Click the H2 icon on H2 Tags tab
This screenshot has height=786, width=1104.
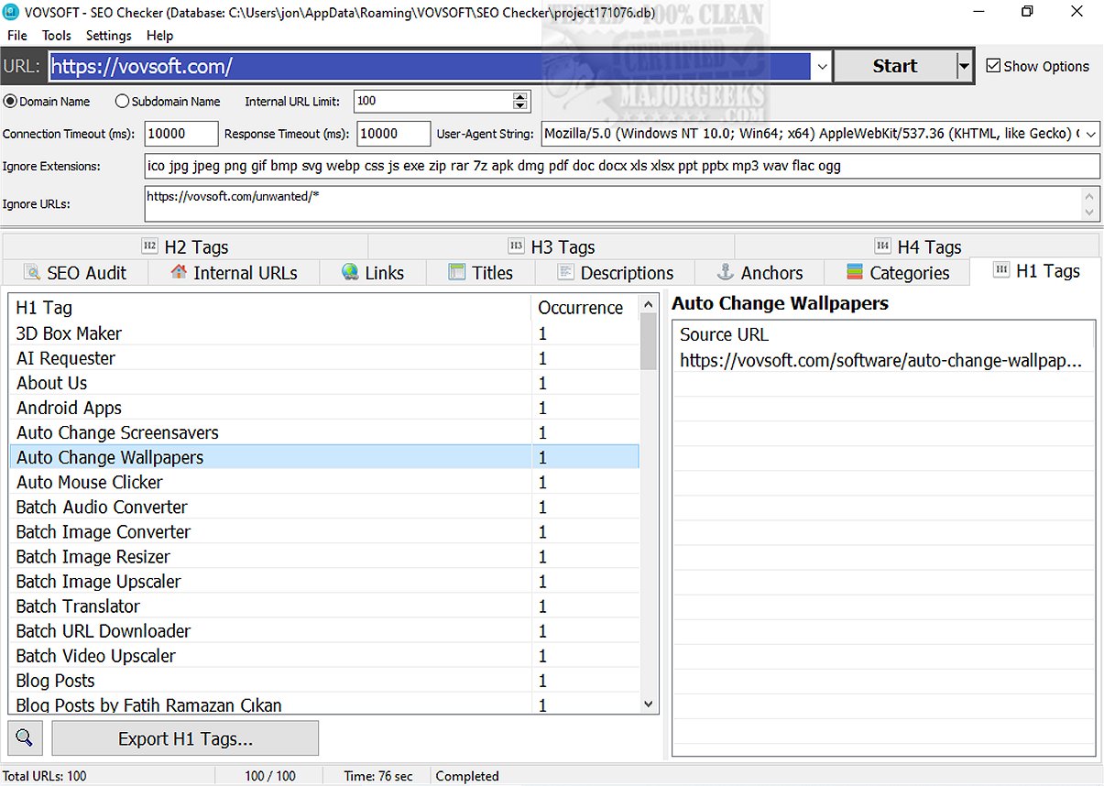(149, 246)
